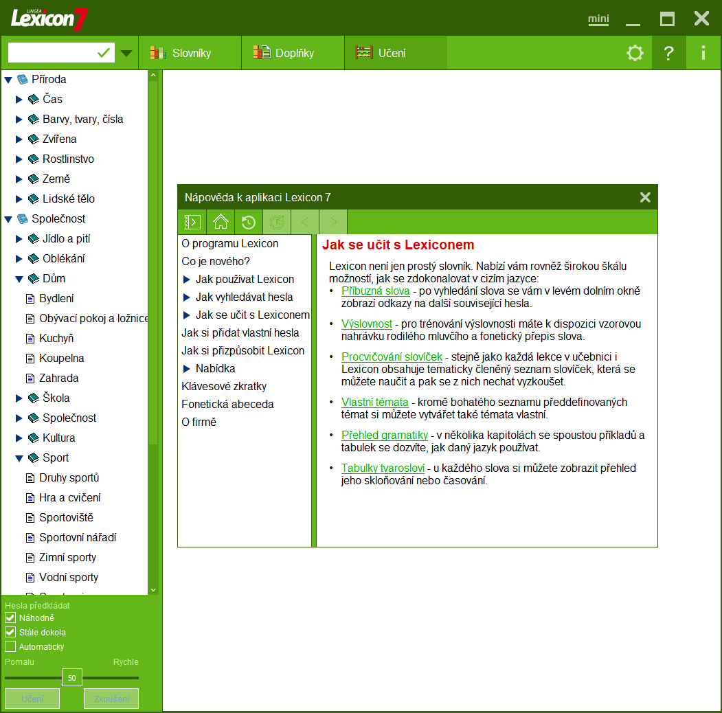This screenshot has height=713, width=722.
Task: Open Fonetická abeceda help topic
Action: pos(227,404)
